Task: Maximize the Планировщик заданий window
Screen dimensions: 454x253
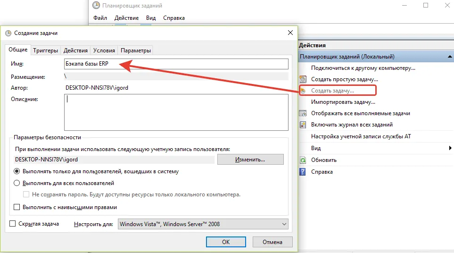Action: [x=426, y=5]
